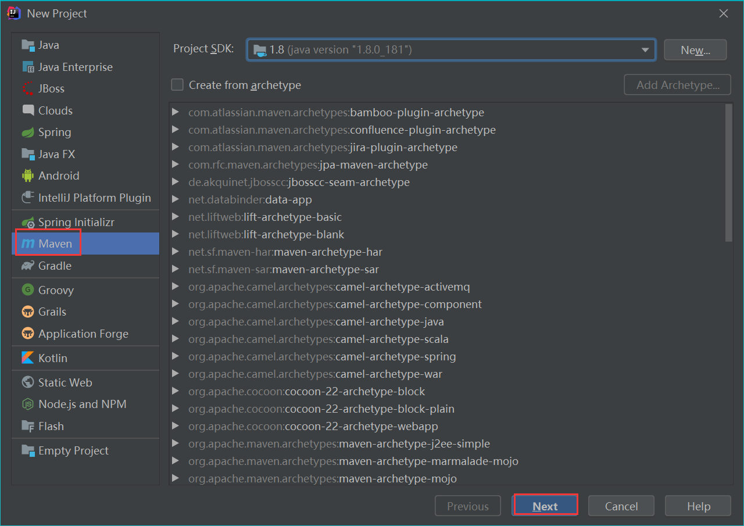The width and height of the screenshot is (744, 526).
Task: Click the Java folder icon in sidebar
Action: 28,45
